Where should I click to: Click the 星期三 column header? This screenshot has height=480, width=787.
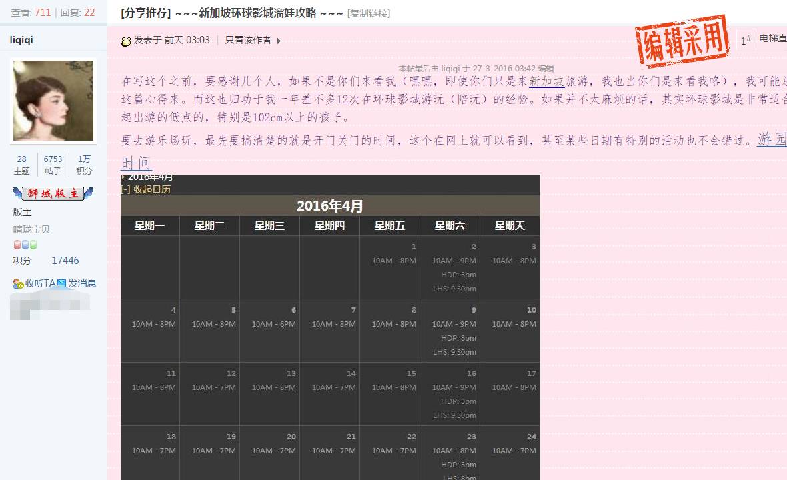(x=269, y=226)
